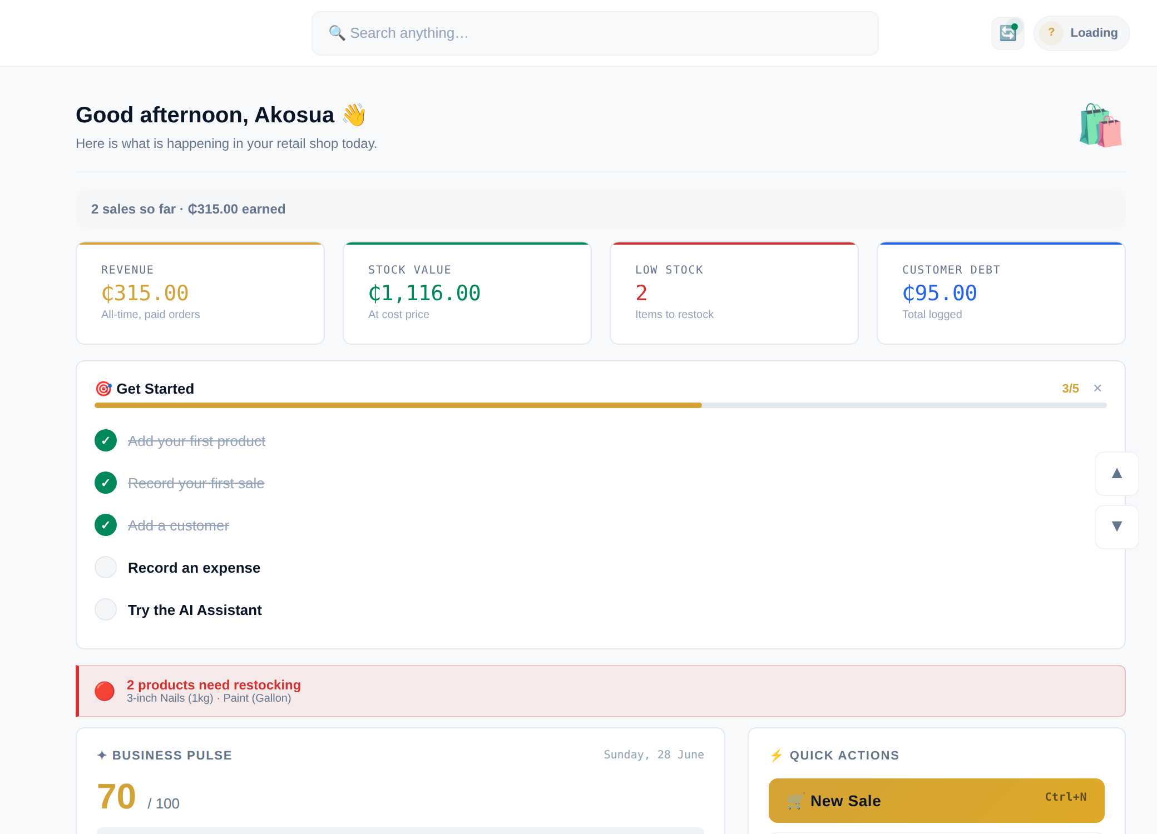The image size is (1157, 834).
Task: Open the Low Stock stat card
Action: (x=734, y=293)
